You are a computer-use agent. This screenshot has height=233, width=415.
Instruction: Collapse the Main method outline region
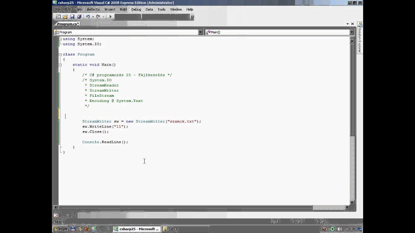click(60, 65)
